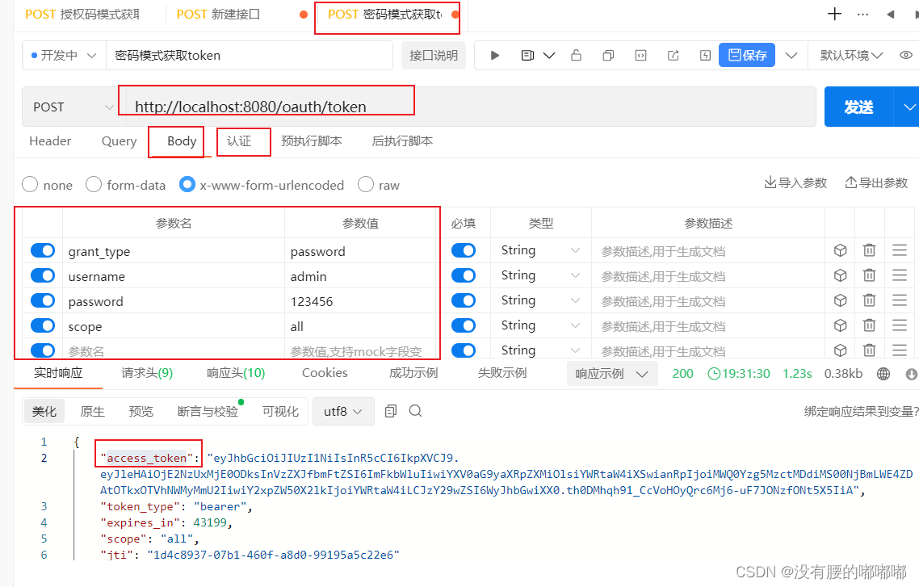Click the globe icon in response status
919x587 pixels.
tap(883, 374)
